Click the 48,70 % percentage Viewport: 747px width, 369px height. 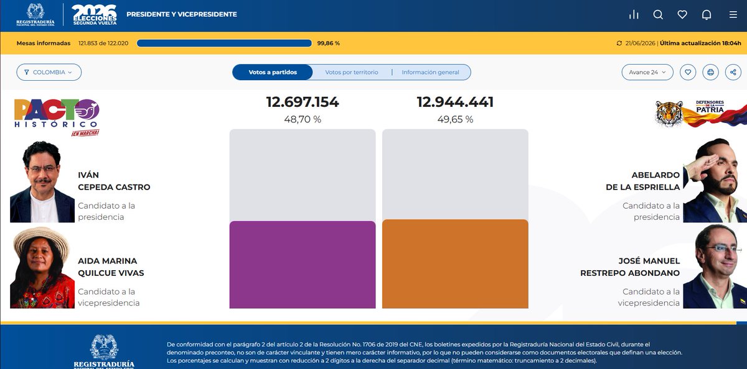303,119
